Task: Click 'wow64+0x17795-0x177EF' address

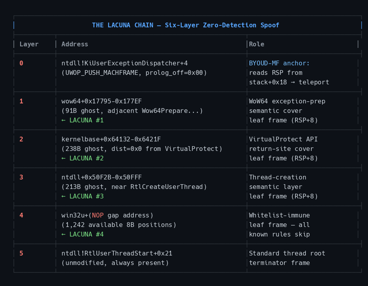Action: (x=102, y=101)
